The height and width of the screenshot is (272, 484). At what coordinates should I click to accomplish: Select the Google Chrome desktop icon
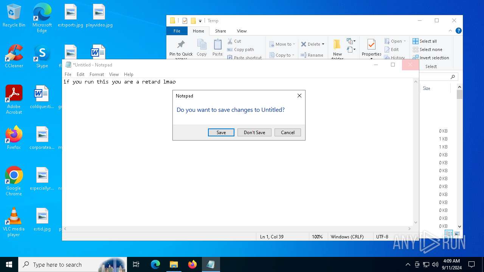pos(14,181)
